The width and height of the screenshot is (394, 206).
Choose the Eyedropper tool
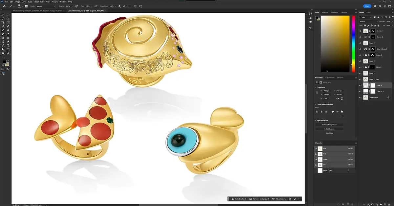(3, 26)
